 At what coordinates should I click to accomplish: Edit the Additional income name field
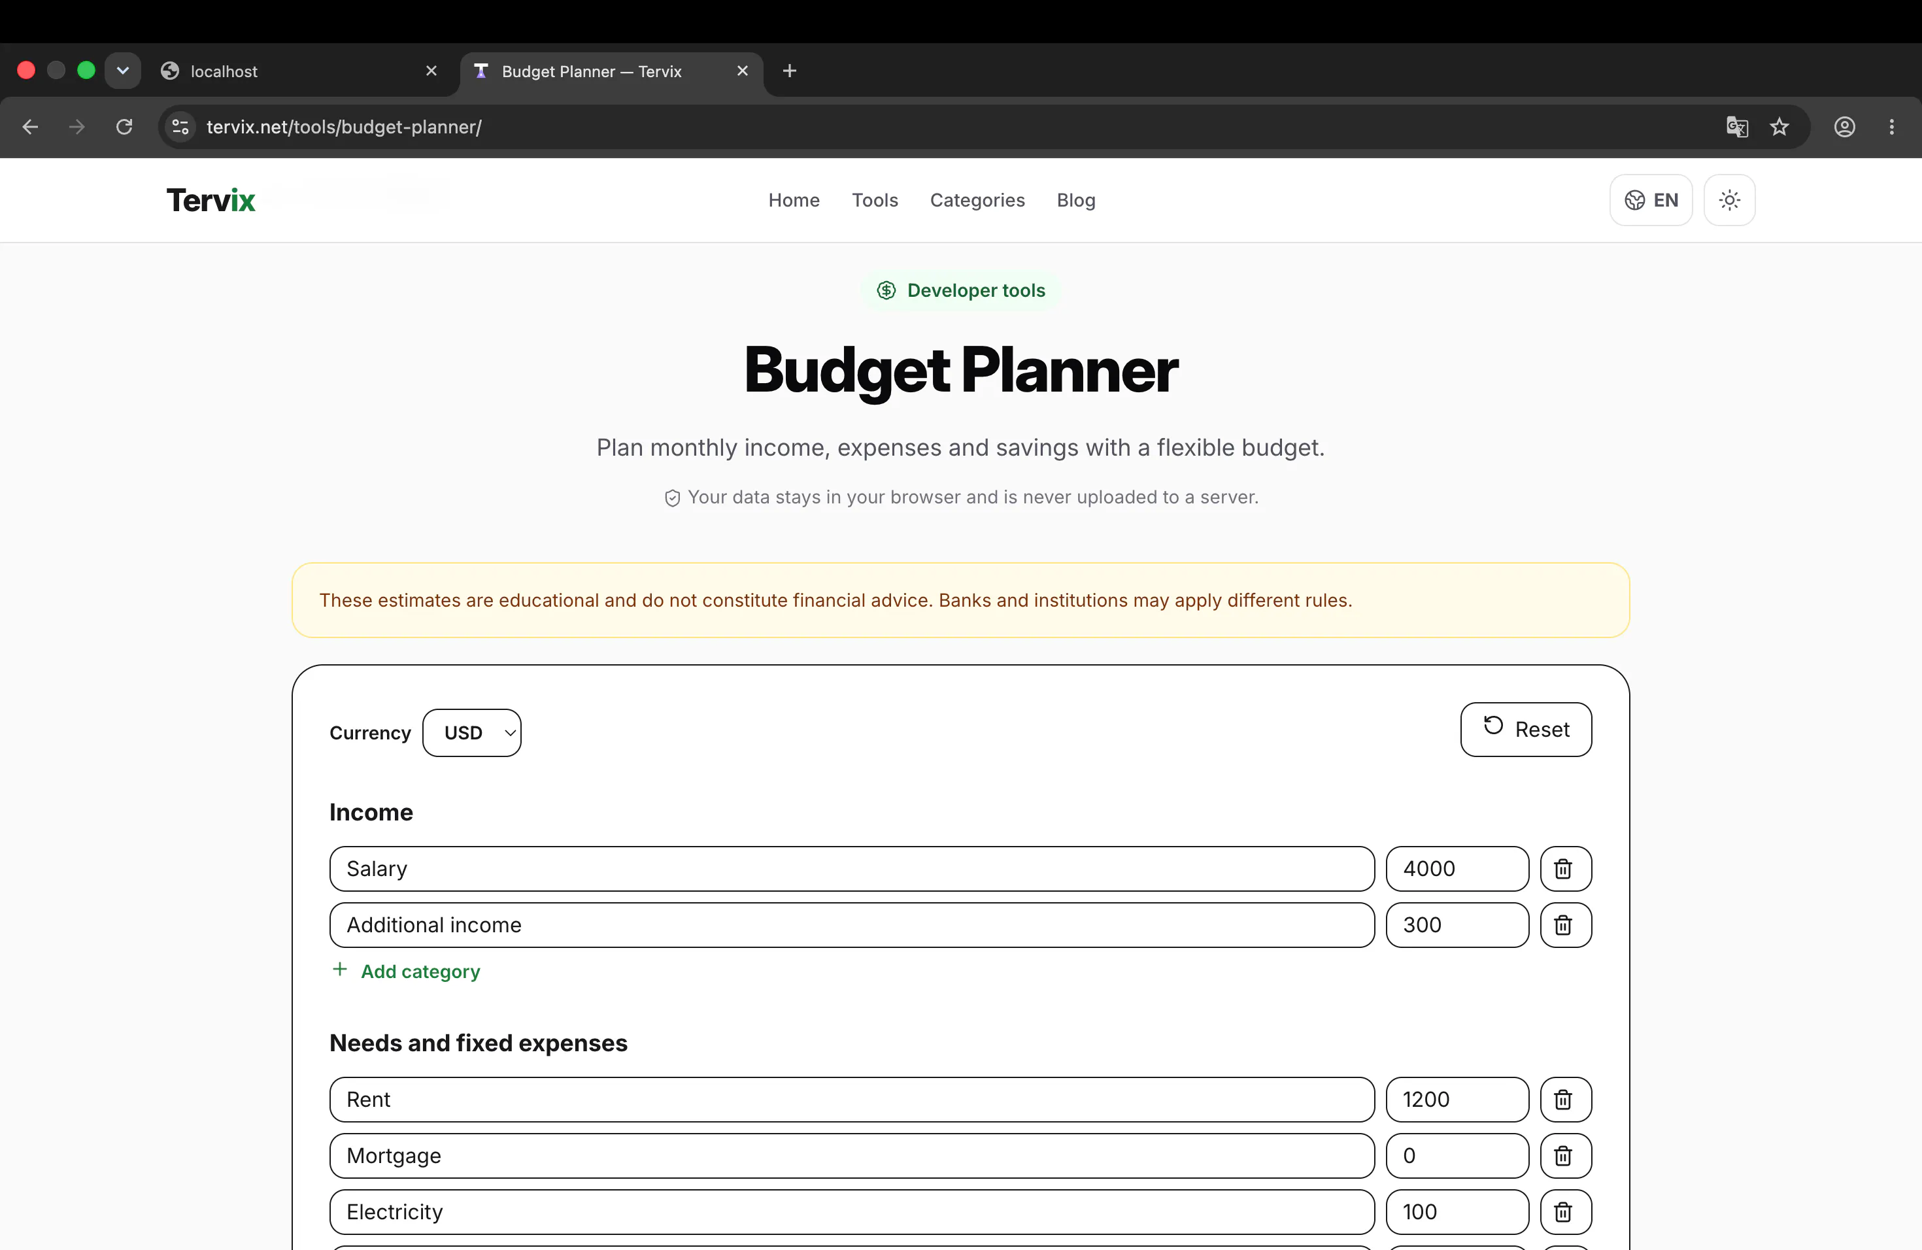(x=852, y=924)
